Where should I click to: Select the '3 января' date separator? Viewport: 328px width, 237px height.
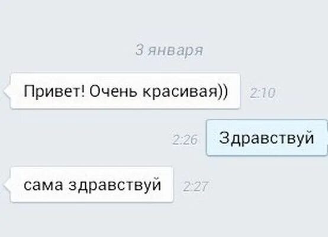point(169,50)
